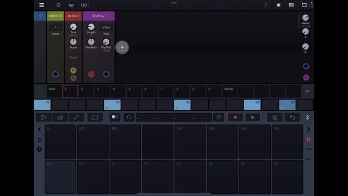Open the edit pencil icon
348x196 pixels.
pyautogui.click(x=219, y=118)
